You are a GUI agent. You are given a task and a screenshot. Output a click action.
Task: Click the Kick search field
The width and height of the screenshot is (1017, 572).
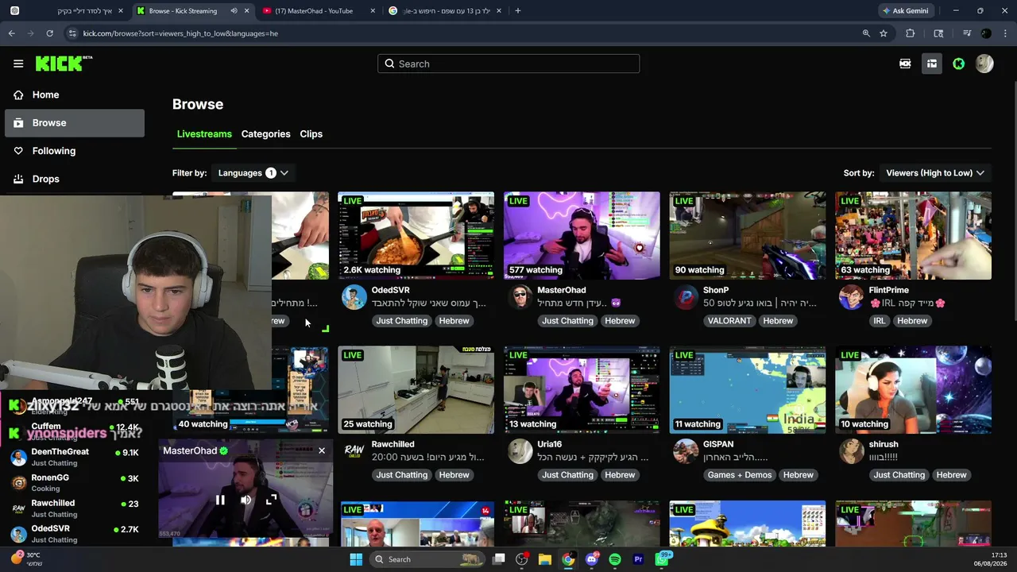pos(508,64)
